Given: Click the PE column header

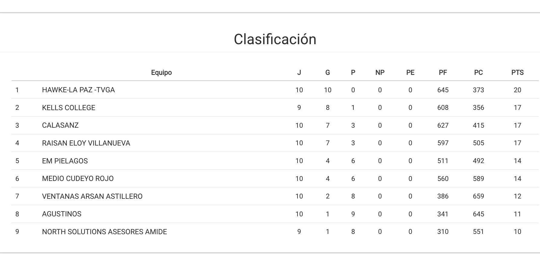Looking at the screenshot, I should (x=410, y=73).
